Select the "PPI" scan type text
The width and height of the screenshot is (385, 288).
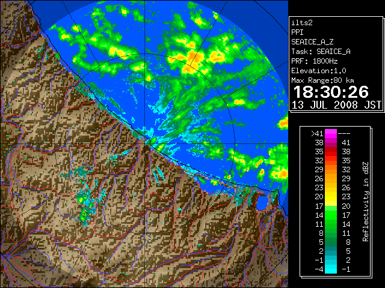(x=297, y=32)
